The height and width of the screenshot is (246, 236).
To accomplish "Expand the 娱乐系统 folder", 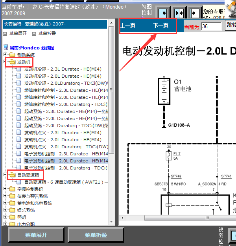I will pyautogui.click(x=5, y=210).
